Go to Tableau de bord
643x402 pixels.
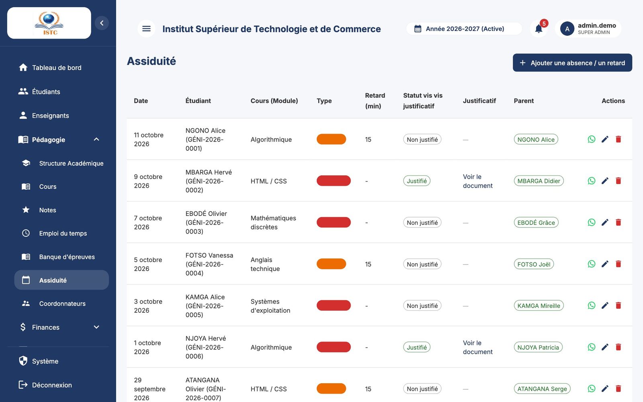click(61, 68)
